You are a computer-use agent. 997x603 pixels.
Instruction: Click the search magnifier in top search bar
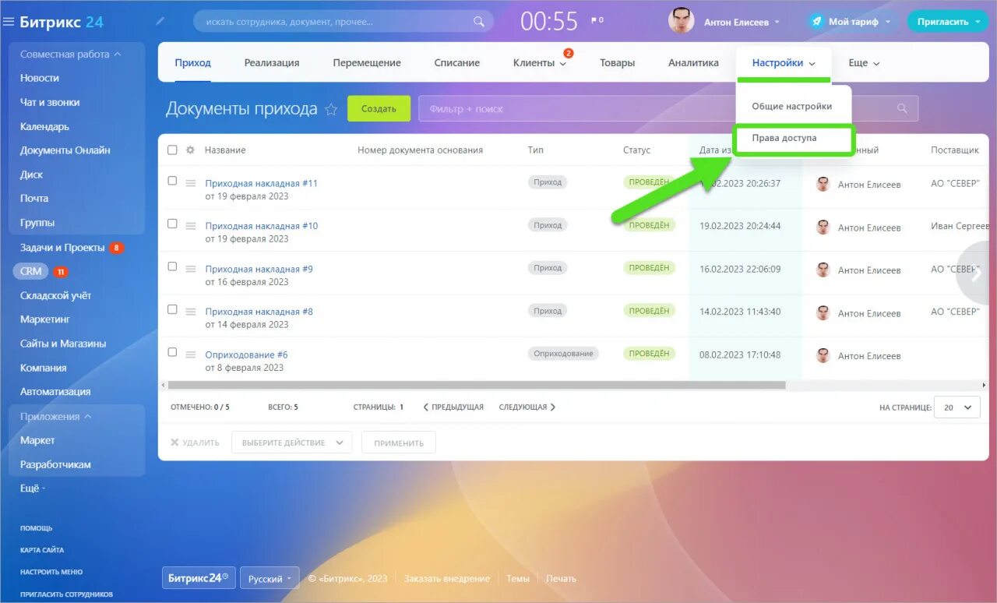[480, 22]
